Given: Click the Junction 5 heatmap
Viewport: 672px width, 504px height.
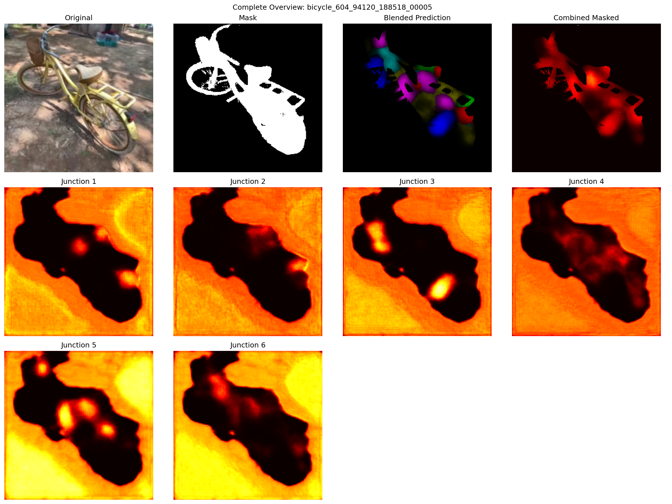Looking at the screenshot, I should point(79,425).
